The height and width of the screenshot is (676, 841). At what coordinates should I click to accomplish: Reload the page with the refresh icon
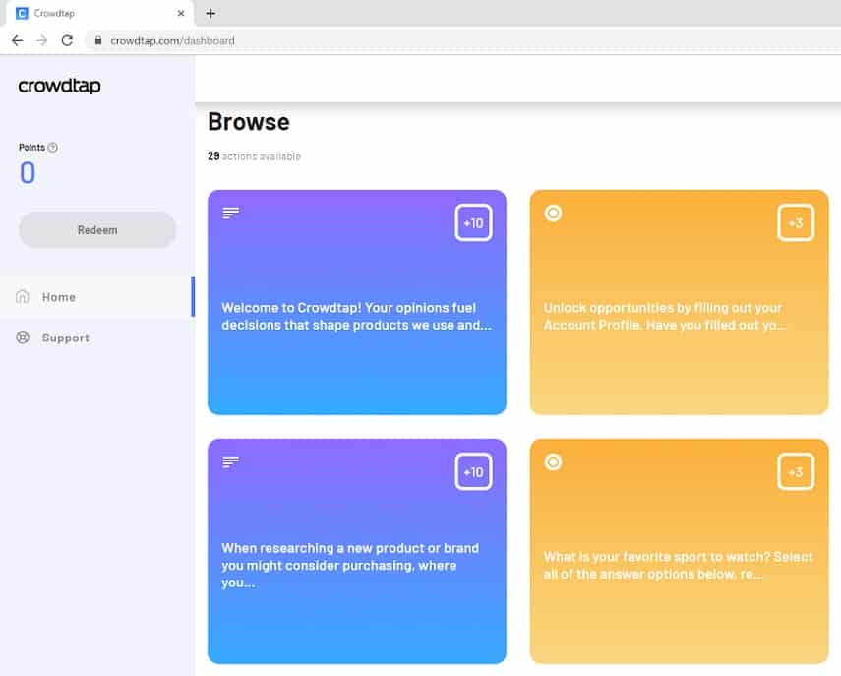point(67,40)
